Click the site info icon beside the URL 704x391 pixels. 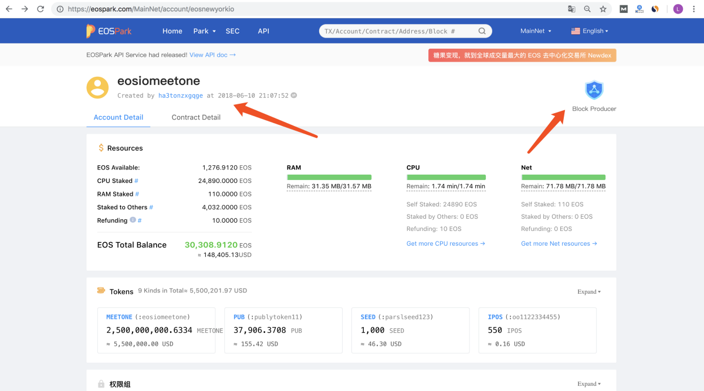tap(60, 9)
